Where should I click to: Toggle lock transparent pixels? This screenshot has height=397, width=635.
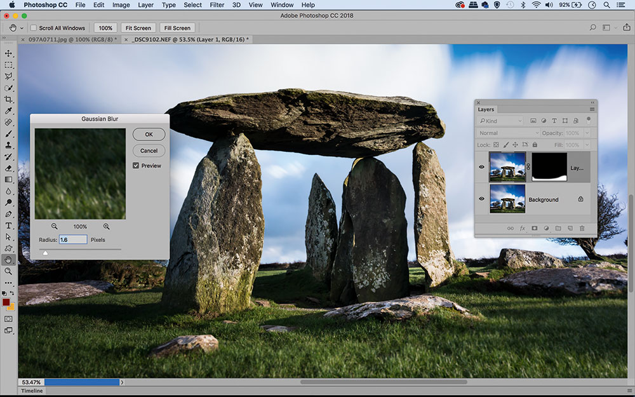pyautogui.click(x=496, y=145)
